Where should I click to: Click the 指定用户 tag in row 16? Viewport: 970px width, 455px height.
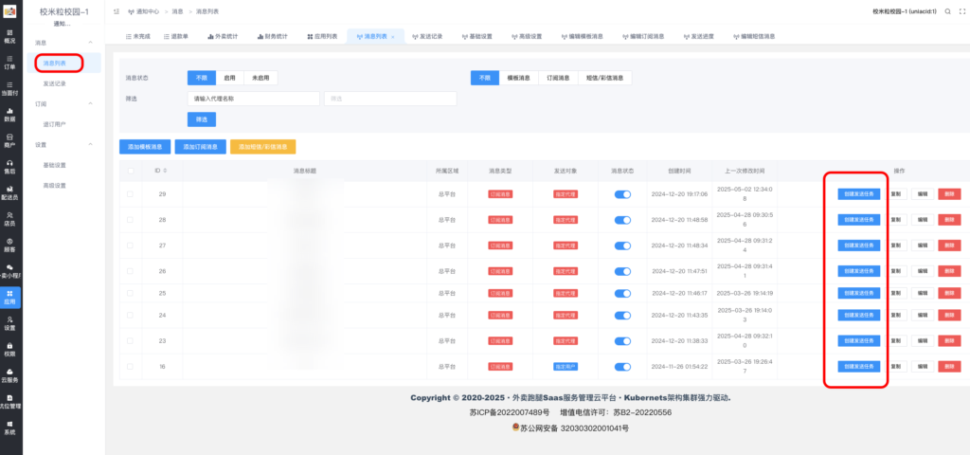(x=565, y=367)
